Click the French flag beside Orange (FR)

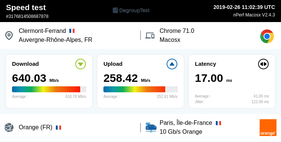coord(58,127)
